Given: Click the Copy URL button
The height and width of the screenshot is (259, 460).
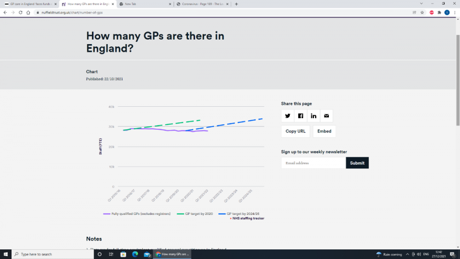Looking at the screenshot, I should (295, 131).
